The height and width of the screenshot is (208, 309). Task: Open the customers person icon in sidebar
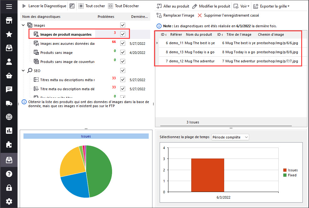[9, 62]
